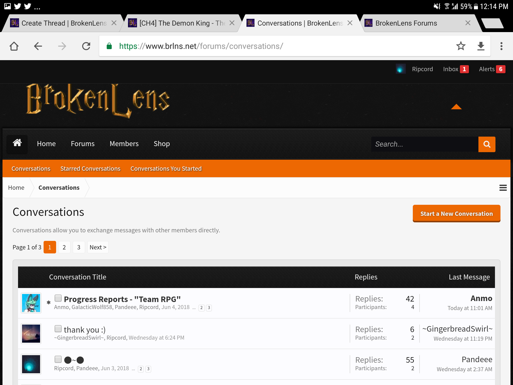
Task: Click GalacticWolf858 participant name
Action: 92,307
